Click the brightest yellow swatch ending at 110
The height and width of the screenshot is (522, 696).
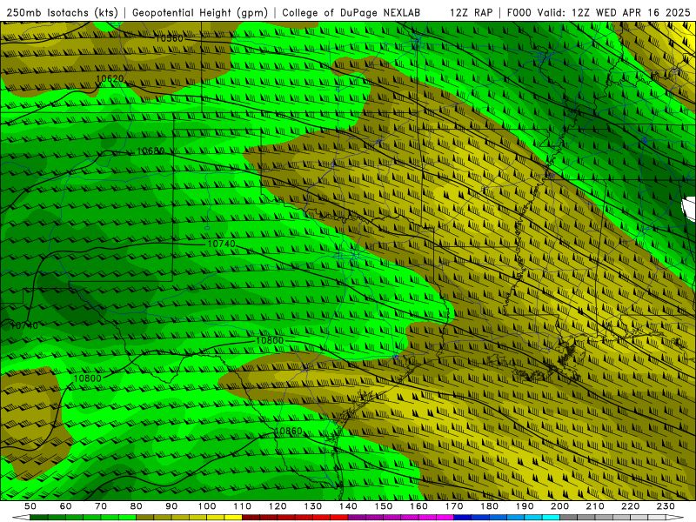pos(233,517)
